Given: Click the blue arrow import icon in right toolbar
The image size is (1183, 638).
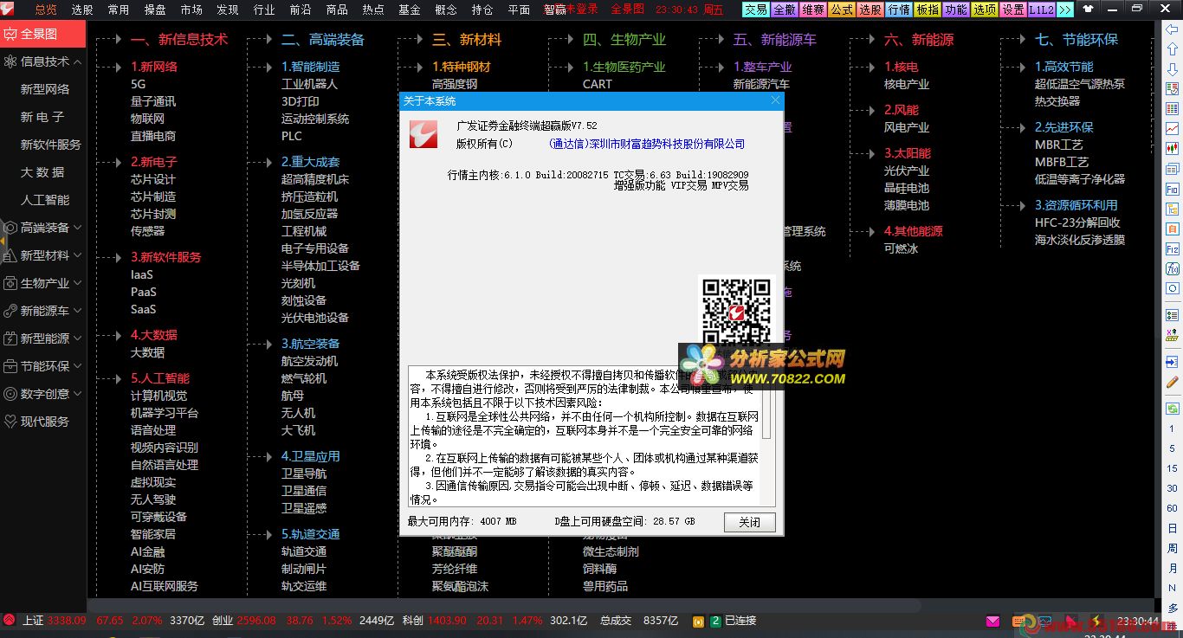Looking at the screenshot, I should coord(1172,361).
